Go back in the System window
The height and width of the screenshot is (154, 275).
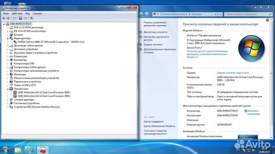tap(141, 14)
